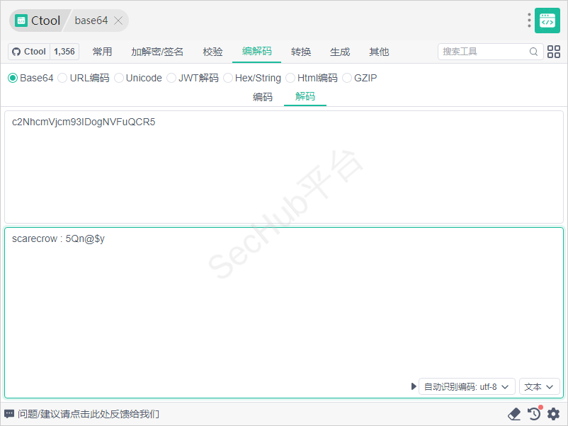Viewport: 568px width, 426px height.
Task: Click the magnifier search icon
Action: [x=533, y=52]
